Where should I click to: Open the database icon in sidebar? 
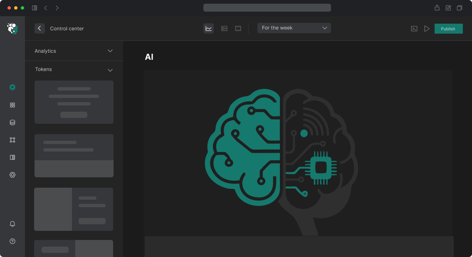coord(12,122)
